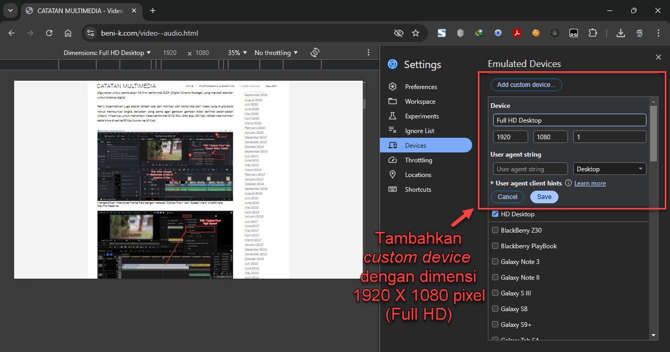Open the Adobe Acrobat extension
The width and height of the screenshot is (670, 352).
coord(517,33)
